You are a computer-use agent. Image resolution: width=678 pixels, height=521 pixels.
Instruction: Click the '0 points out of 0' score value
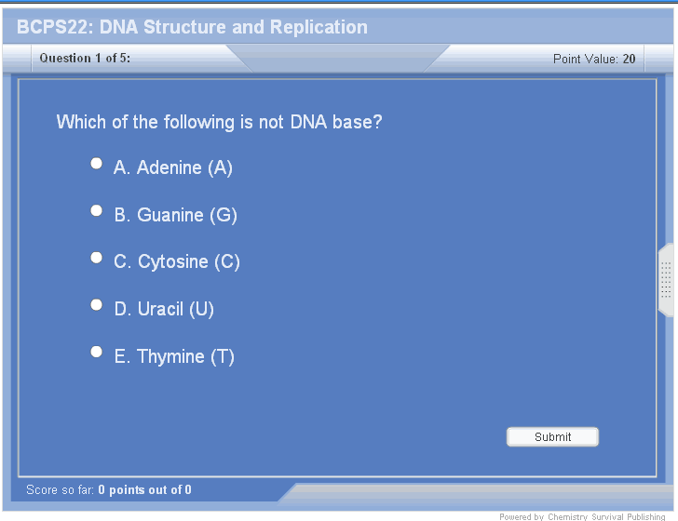coord(144,490)
